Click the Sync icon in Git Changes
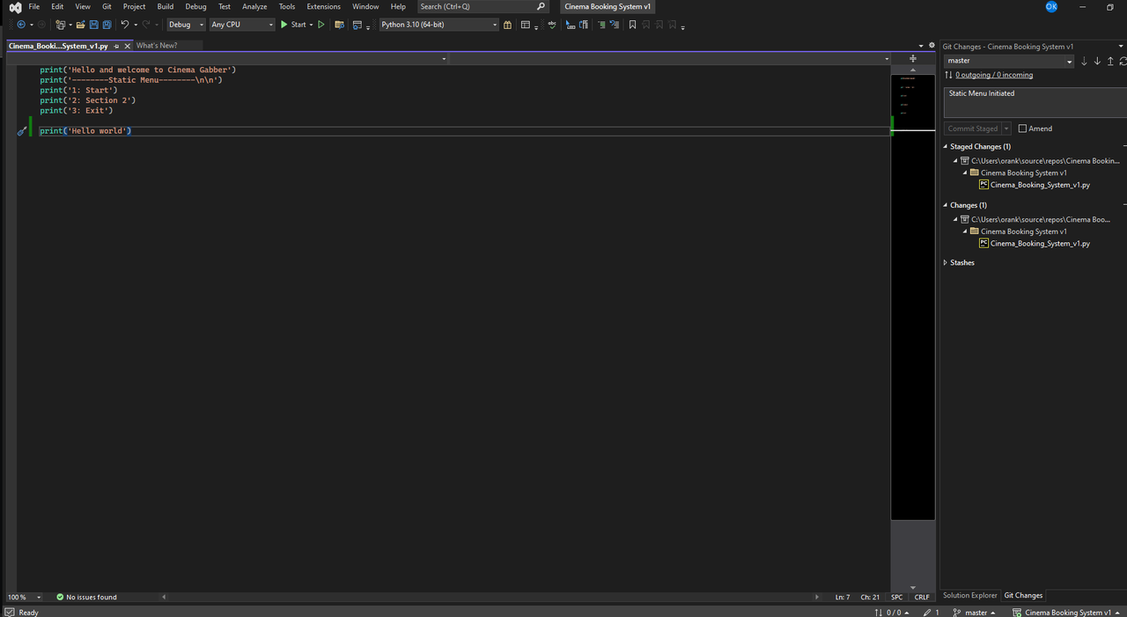This screenshot has width=1127, height=617. (x=1123, y=61)
